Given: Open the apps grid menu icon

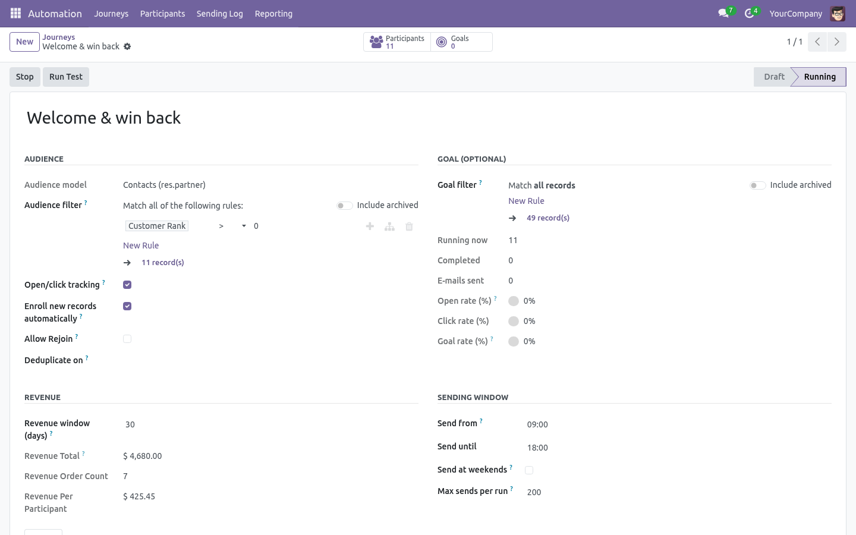Looking at the screenshot, I should 16,13.
